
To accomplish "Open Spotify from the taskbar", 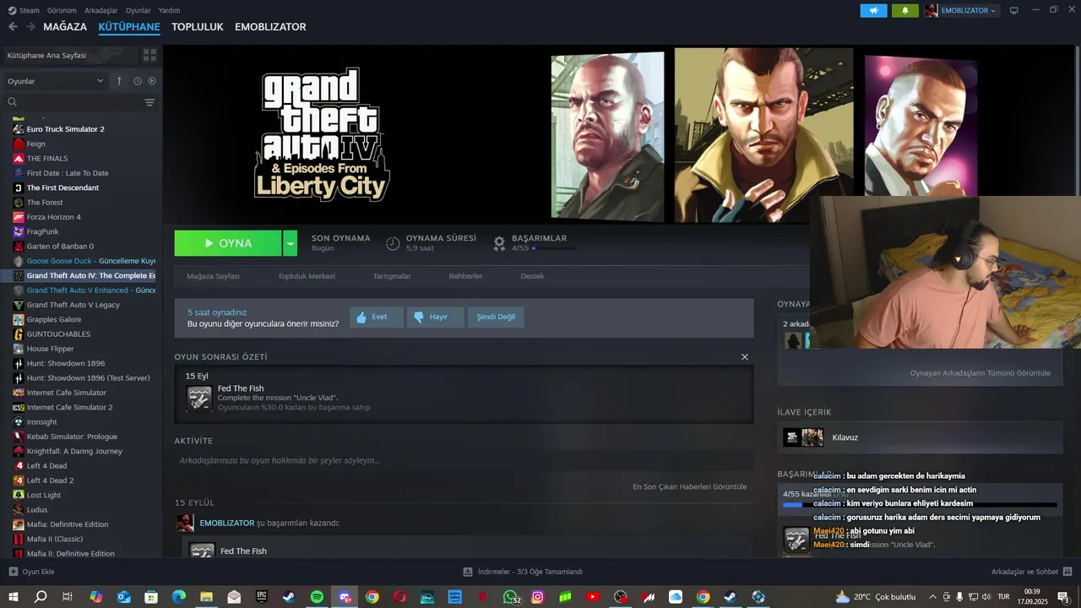I will pyautogui.click(x=317, y=597).
